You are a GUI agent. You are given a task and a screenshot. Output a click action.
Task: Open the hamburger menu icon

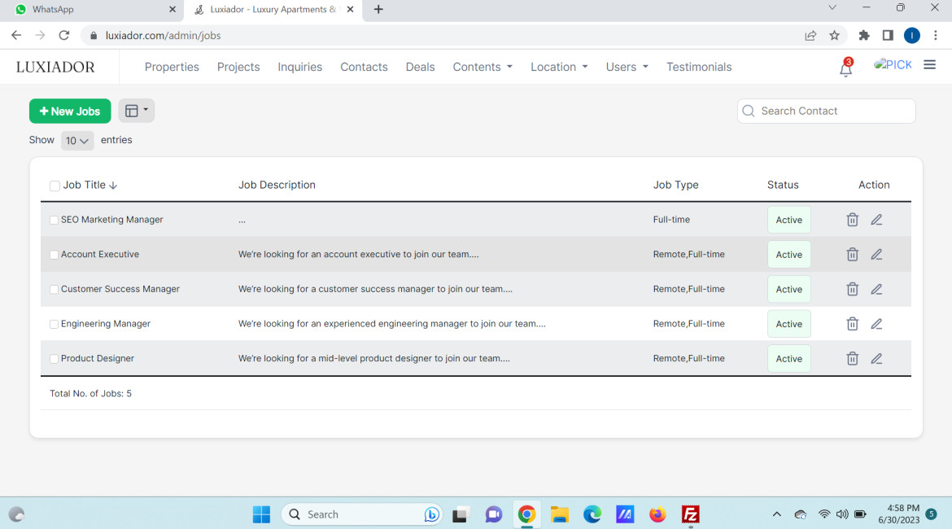(929, 65)
